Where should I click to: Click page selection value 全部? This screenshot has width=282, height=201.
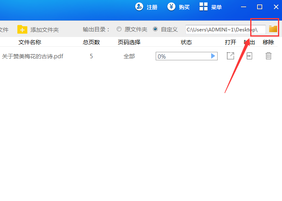point(129,56)
